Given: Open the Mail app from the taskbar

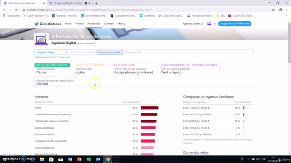Looking at the screenshot, I should coord(60,159).
